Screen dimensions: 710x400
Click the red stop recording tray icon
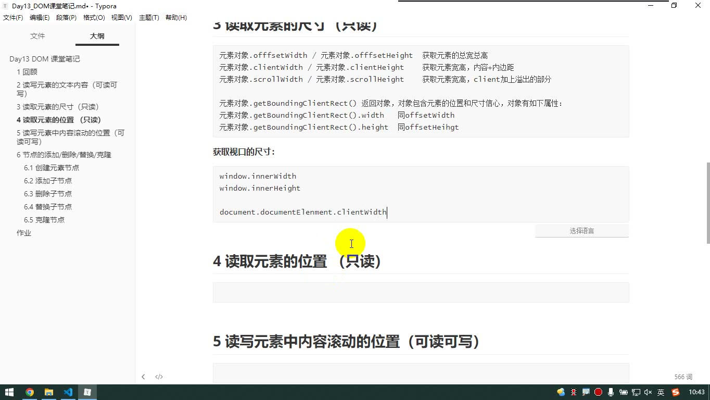(x=598, y=392)
